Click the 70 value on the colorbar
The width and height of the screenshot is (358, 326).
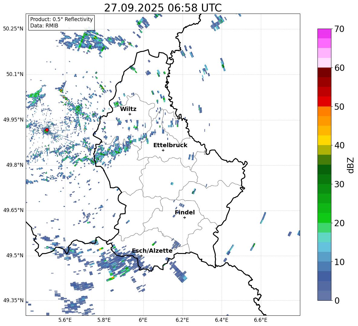coord(340,29)
